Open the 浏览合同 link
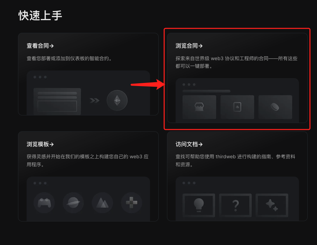The image size is (317, 245). pos(189,46)
